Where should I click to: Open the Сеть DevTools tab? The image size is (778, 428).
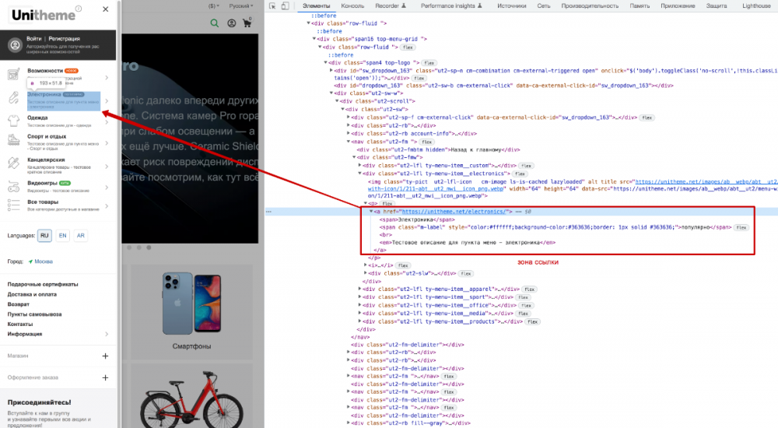544,5
